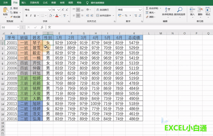213x136 pixels.
Task: Click Tell Me search (操作说明搜索)
Action: (97, 3)
